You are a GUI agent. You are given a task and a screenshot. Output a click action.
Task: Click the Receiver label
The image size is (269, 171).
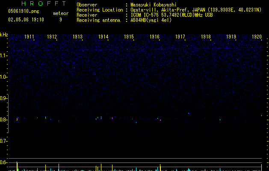point(87,15)
